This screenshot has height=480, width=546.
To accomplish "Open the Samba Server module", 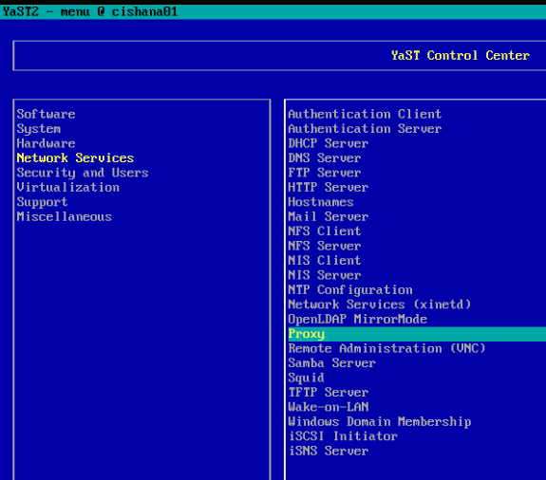I will point(331,363).
